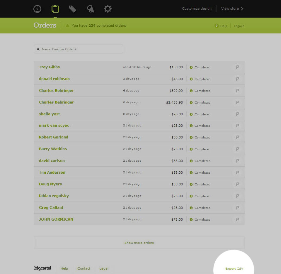Open the Dashboard gauge icon
This screenshot has height=274, width=281.
pos(37,9)
